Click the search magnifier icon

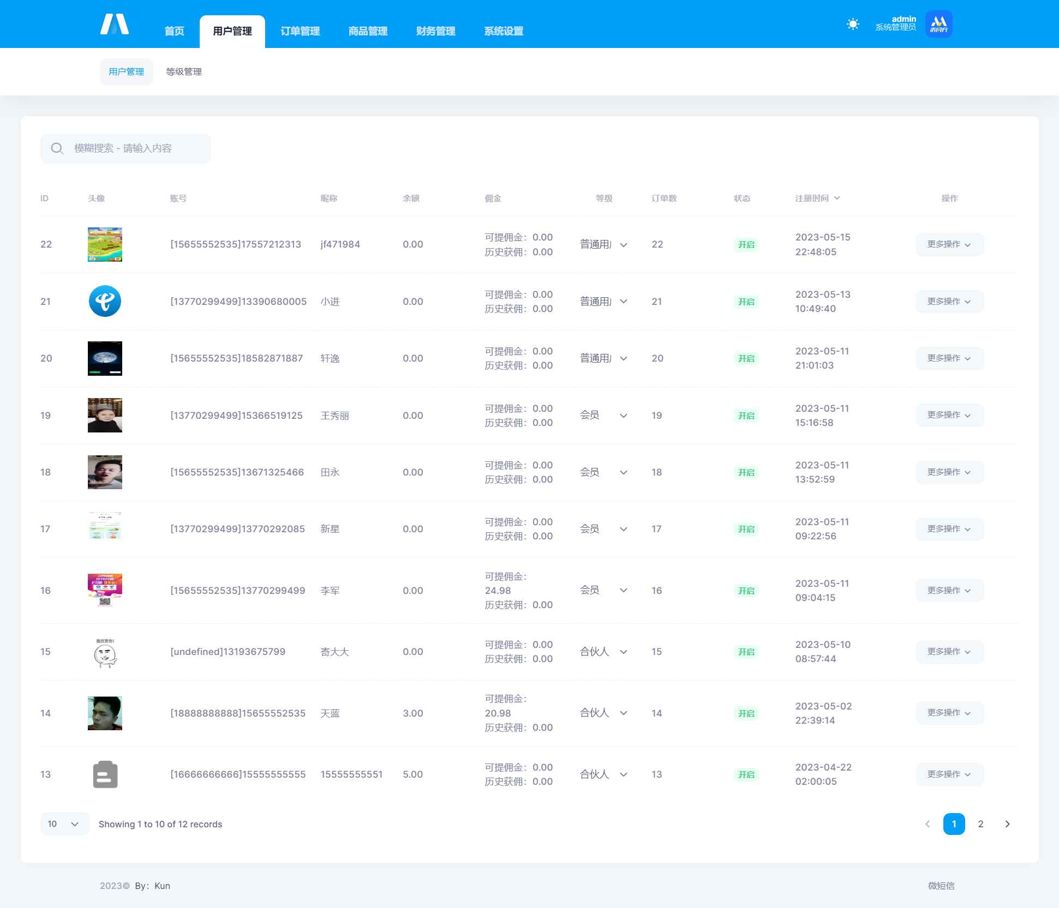tap(57, 148)
